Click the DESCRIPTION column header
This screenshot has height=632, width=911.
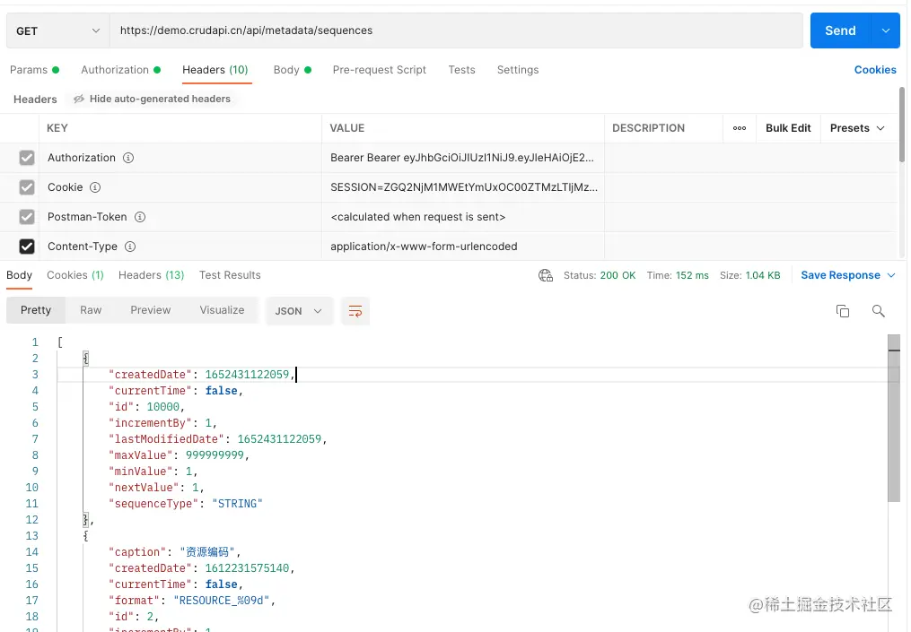tap(648, 128)
